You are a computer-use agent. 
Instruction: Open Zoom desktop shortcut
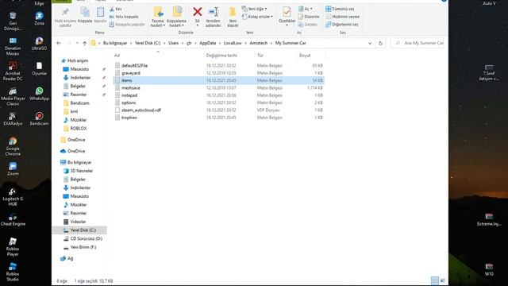[13, 168]
